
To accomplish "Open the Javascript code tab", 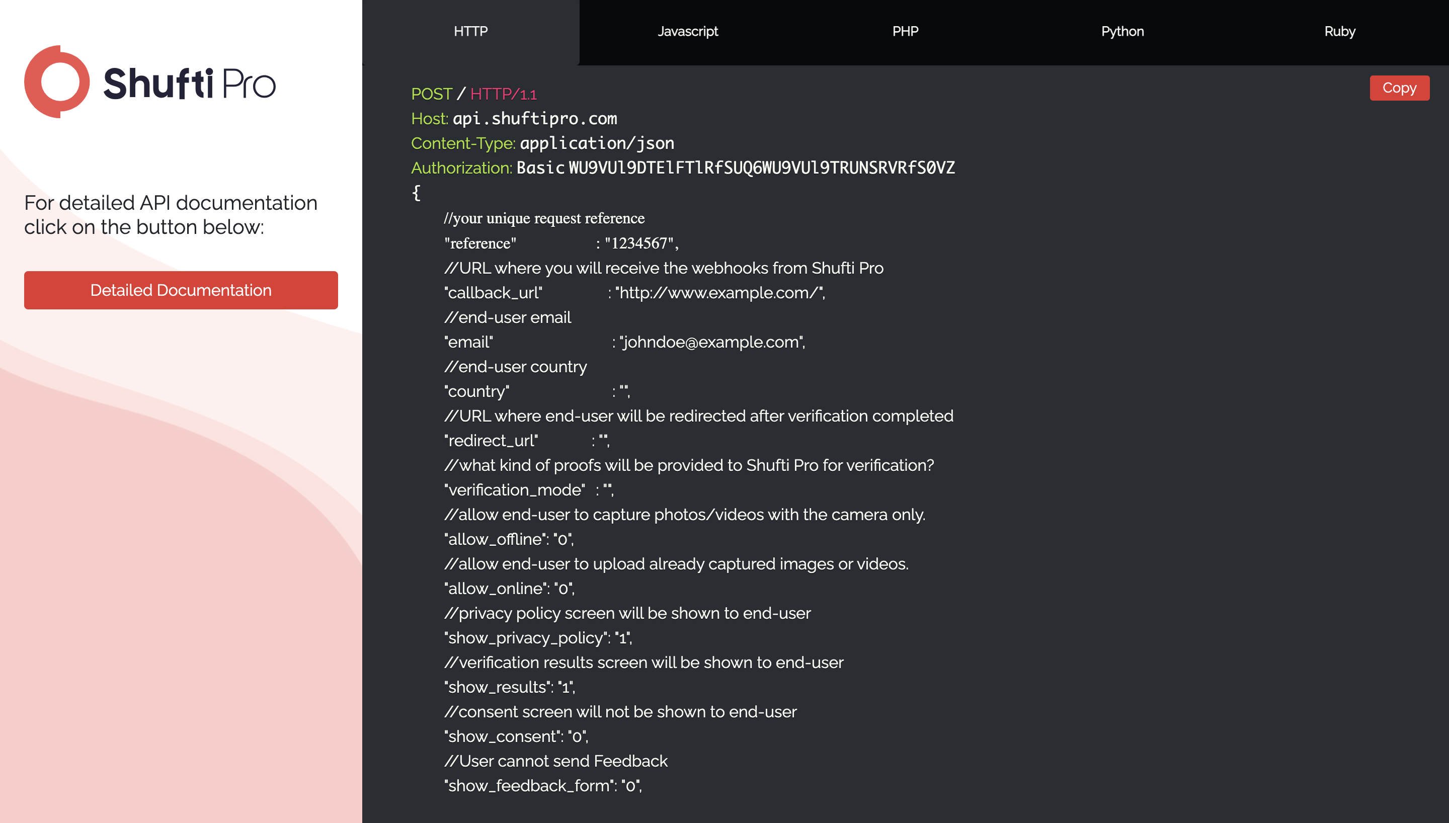I will click(687, 32).
